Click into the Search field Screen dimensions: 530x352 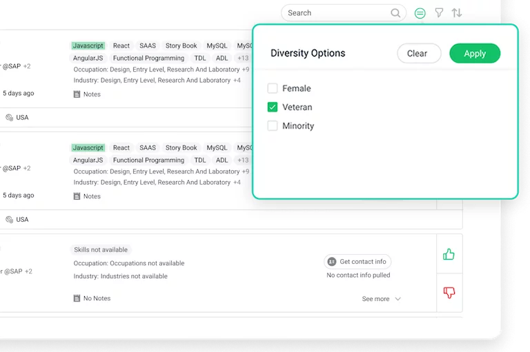pos(337,13)
